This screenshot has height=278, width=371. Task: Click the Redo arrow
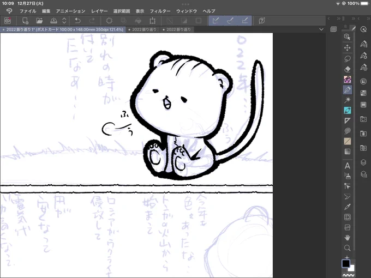[x=92, y=21]
